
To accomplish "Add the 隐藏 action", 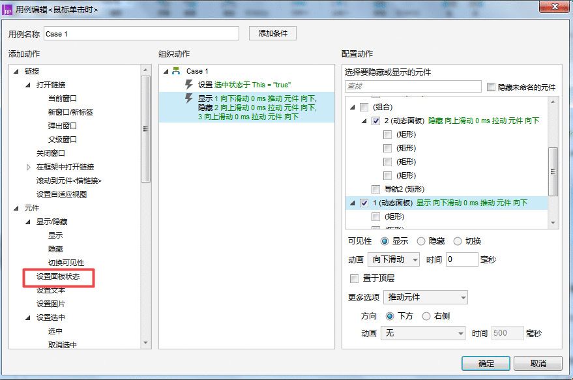I will tap(55, 249).
